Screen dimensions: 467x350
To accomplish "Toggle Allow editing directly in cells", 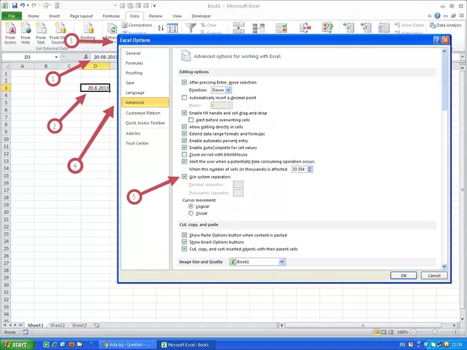I will (185, 126).
